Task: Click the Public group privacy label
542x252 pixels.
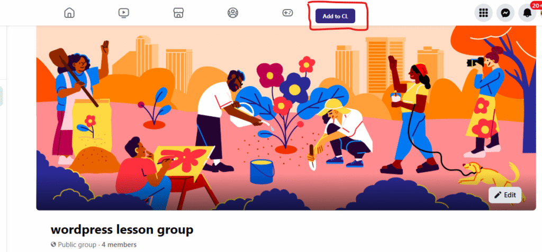Action: (77, 245)
